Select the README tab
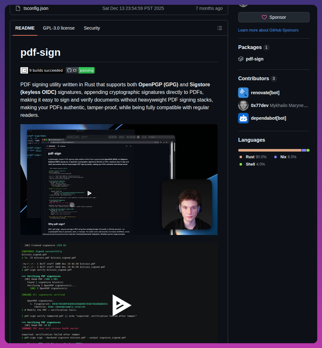Screen dimensions: 322x348 tap(25, 28)
